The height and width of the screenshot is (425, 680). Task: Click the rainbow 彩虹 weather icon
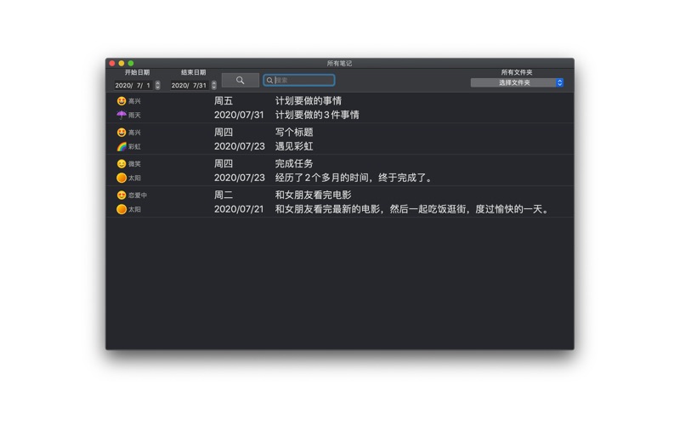(122, 146)
